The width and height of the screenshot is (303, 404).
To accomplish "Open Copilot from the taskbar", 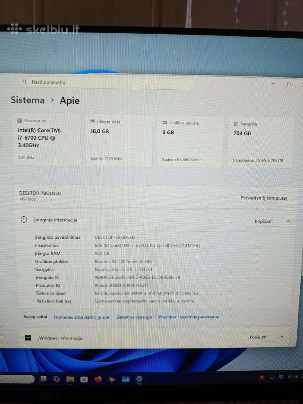I will [x=56, y=379].
